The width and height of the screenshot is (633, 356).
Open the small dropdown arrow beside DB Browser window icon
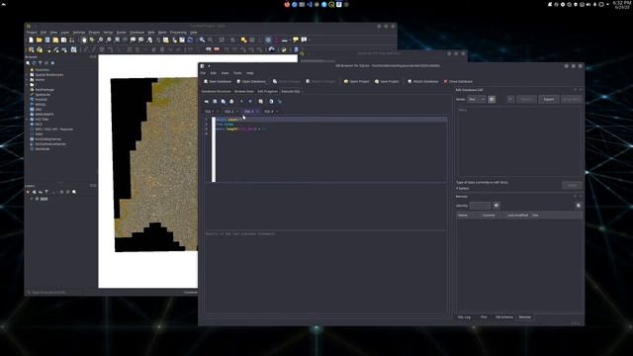(x=209, y=66)
